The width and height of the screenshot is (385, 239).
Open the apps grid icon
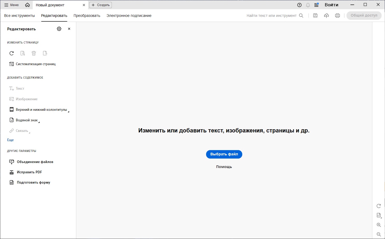[x=316, y=5]
